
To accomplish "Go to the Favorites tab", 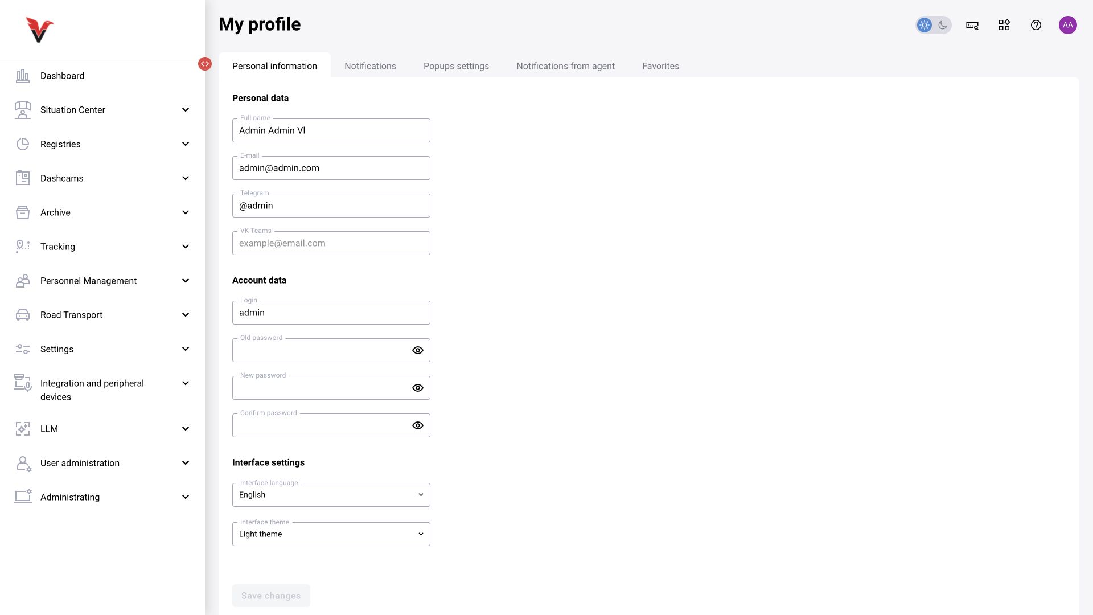I will click(x=660, y=66).
